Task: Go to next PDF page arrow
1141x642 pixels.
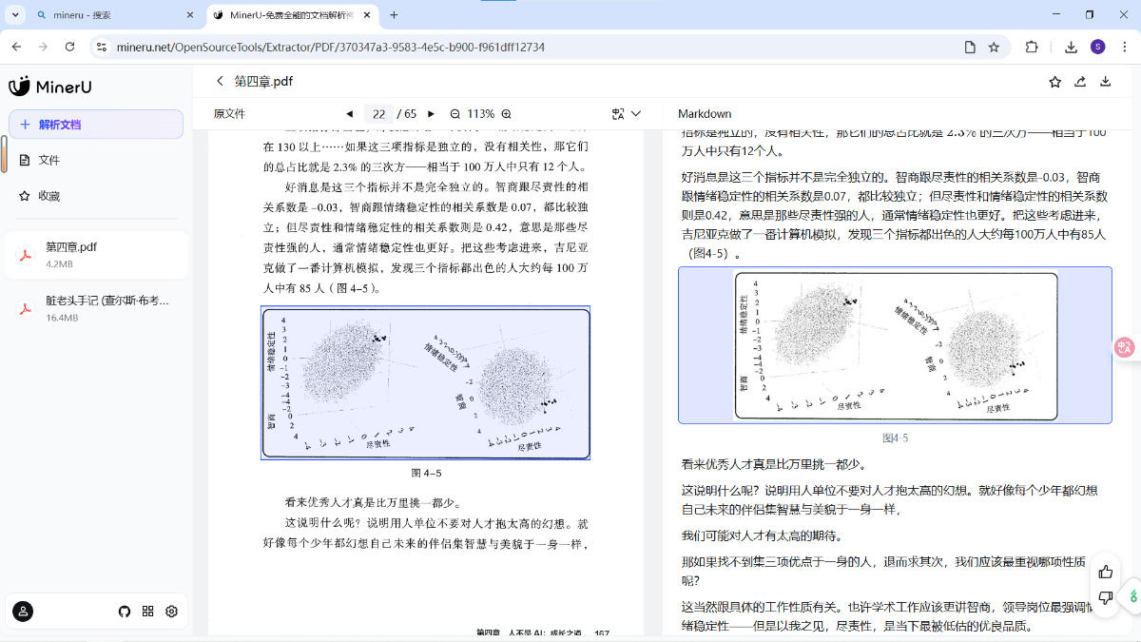Action: point(431,114)
